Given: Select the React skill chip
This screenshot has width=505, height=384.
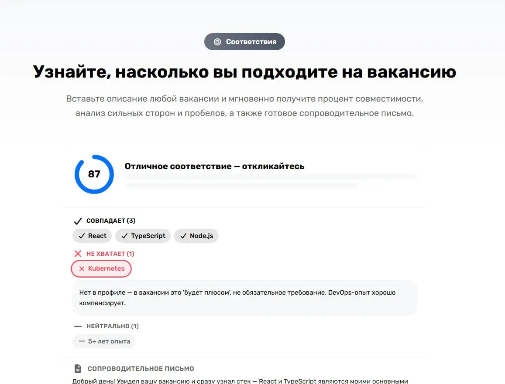Looking at the screenshot, I should [92, 236].
